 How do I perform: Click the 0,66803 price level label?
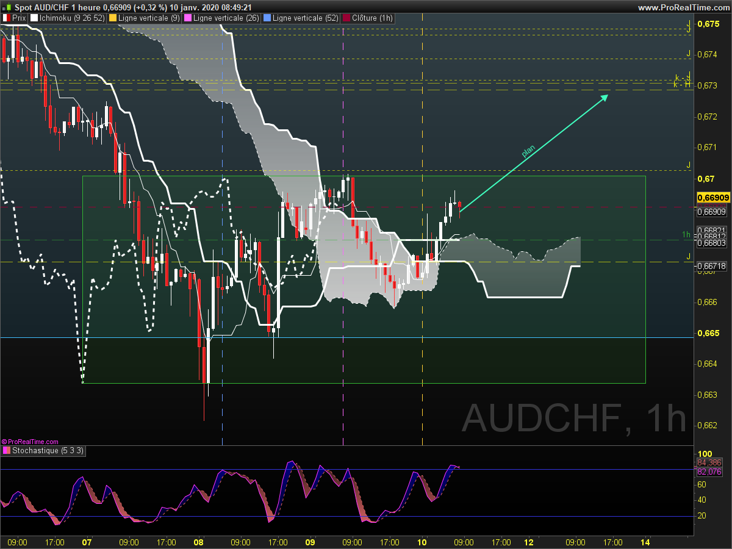[711, 243]
